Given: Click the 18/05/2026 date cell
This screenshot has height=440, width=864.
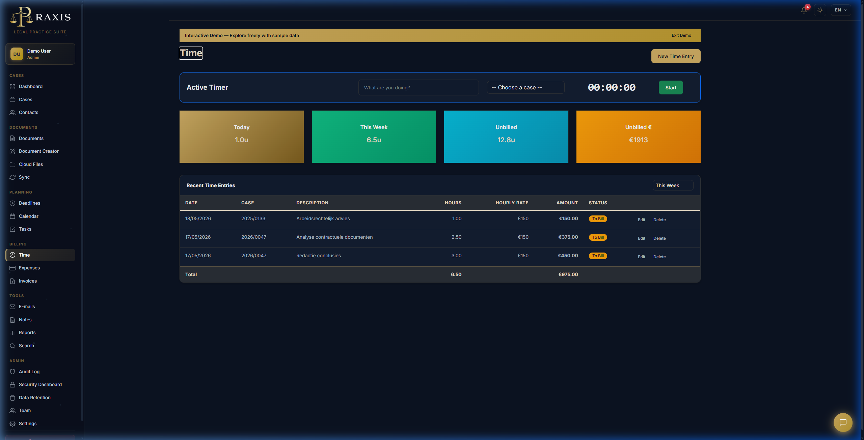Looking at the screenshot, I should click(x=198, y=219).
